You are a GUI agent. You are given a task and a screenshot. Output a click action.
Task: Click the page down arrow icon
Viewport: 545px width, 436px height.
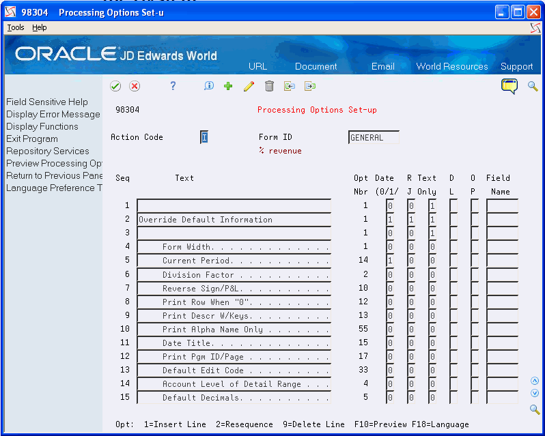[535, 393]
